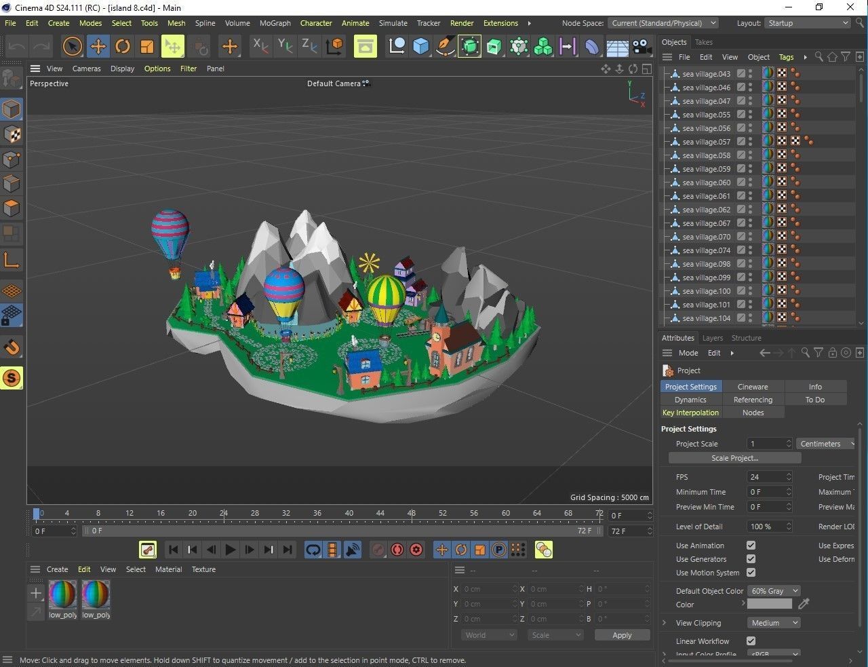Click Make Editable icon in left palette

tap(12, 79)
